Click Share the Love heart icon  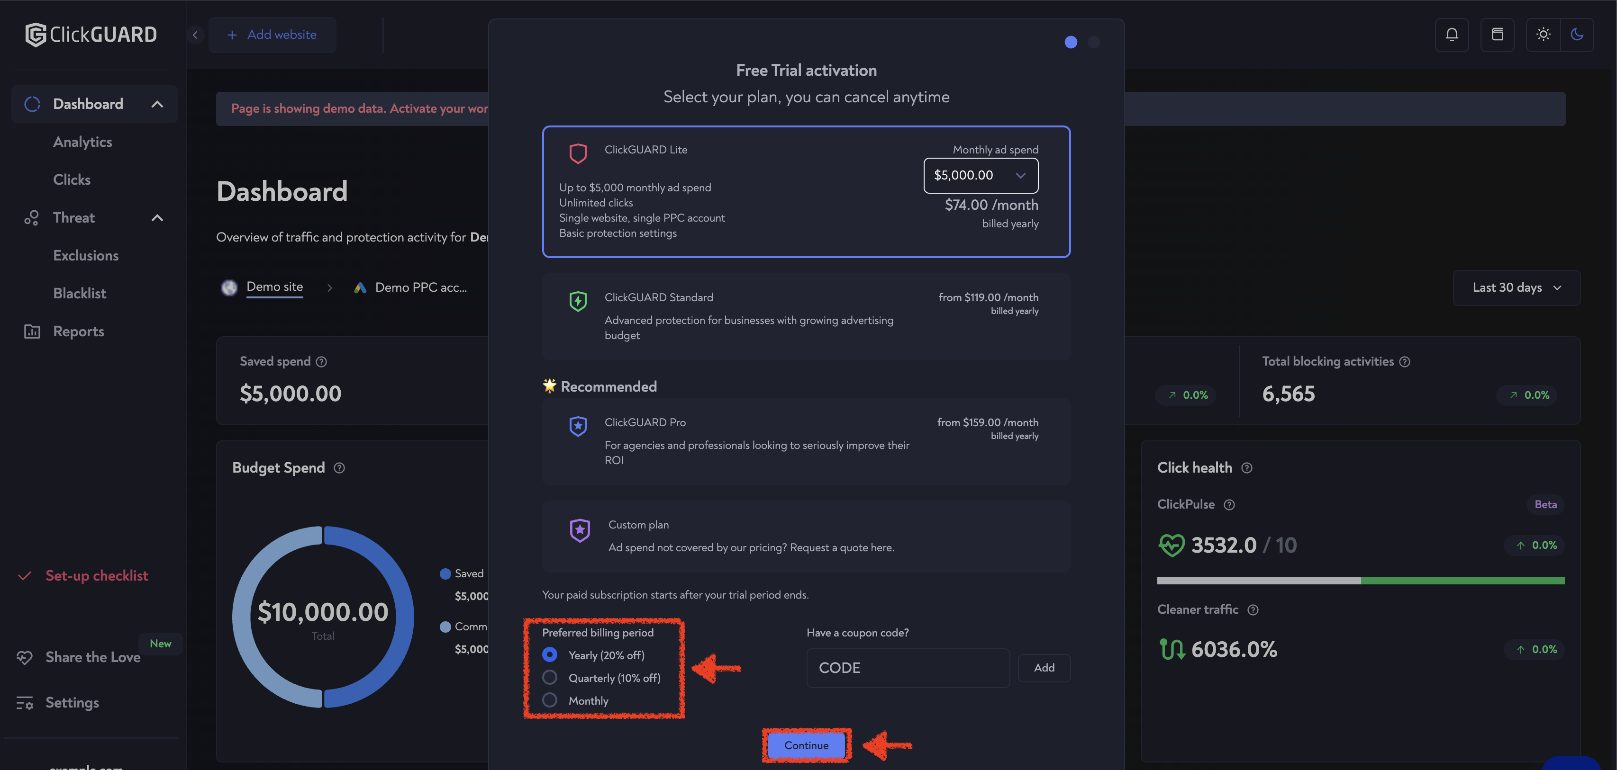pyautogui.click(x=25, y=657)
